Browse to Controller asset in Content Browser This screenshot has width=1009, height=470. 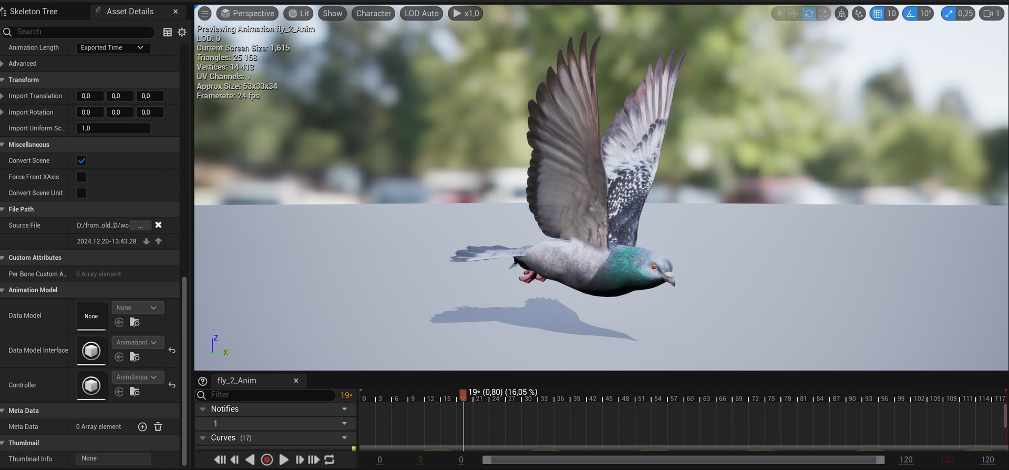pyautogui.click(x=135, y=392)
